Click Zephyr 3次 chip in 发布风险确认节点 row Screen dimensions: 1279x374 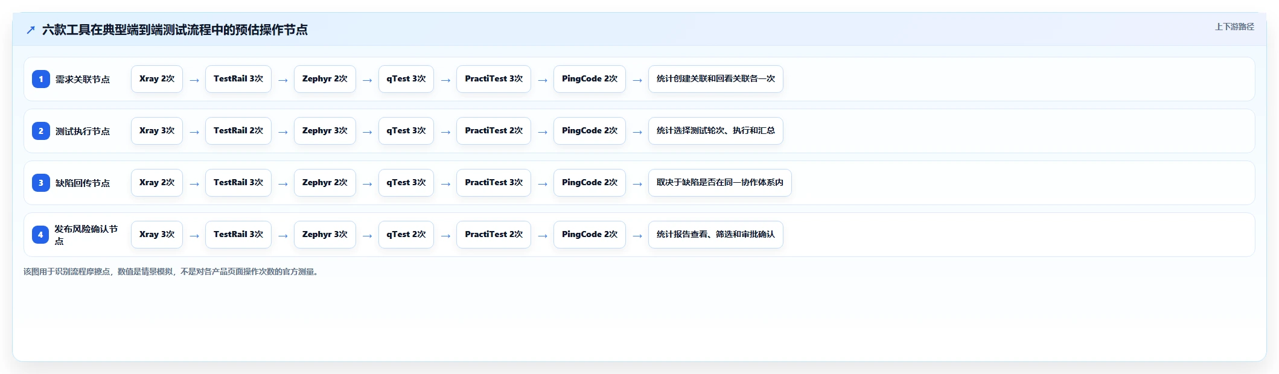325,235
